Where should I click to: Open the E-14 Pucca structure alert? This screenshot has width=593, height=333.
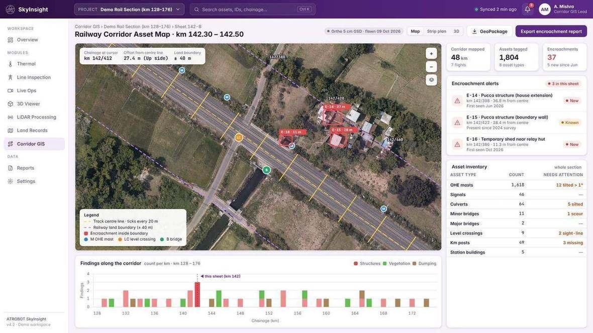516,101
